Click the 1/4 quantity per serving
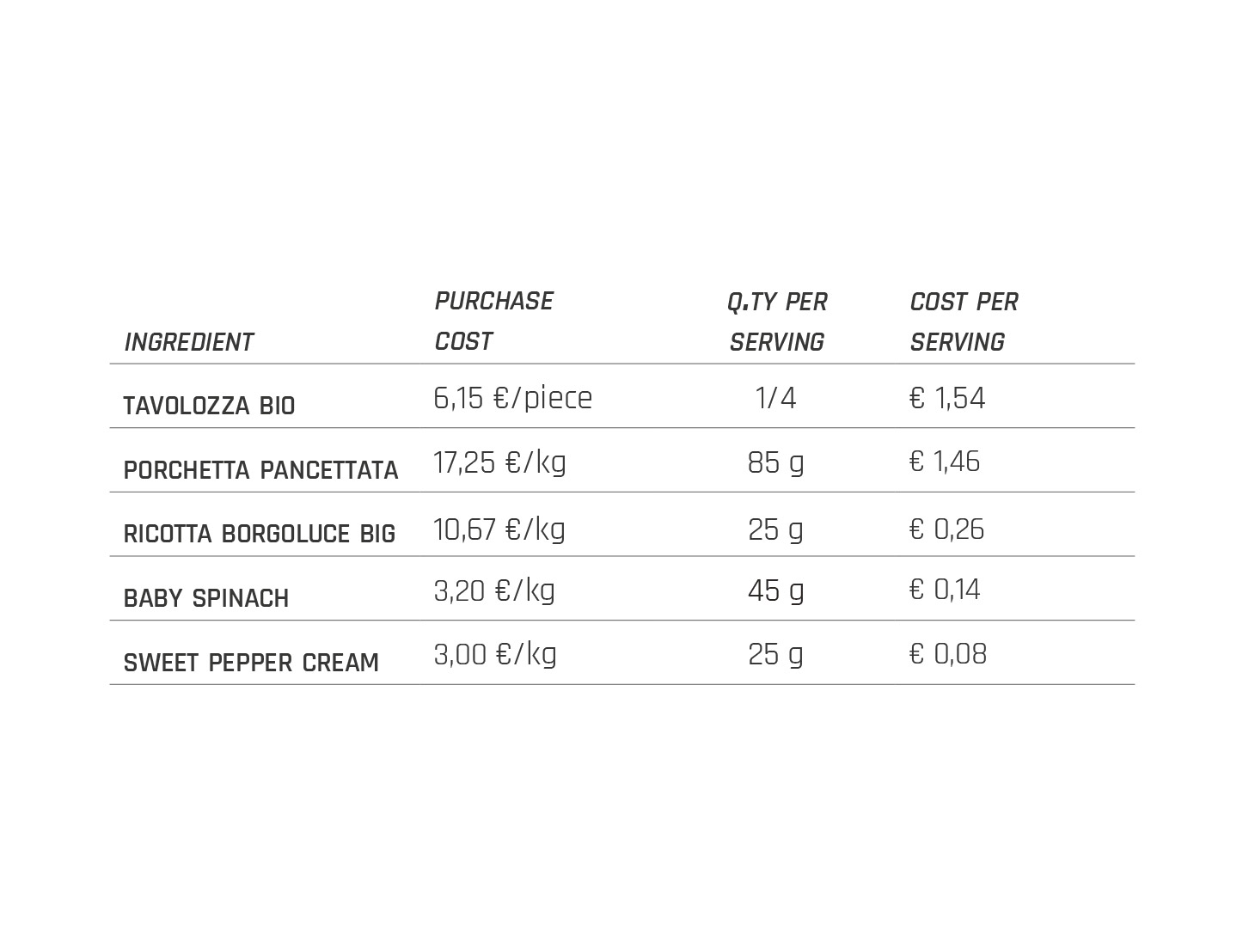 coord(775,398)
